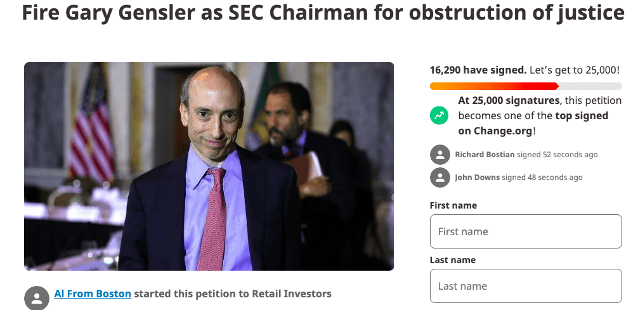Open the Al From Boston profile link
Screen dimensions: 638x310
93,294
